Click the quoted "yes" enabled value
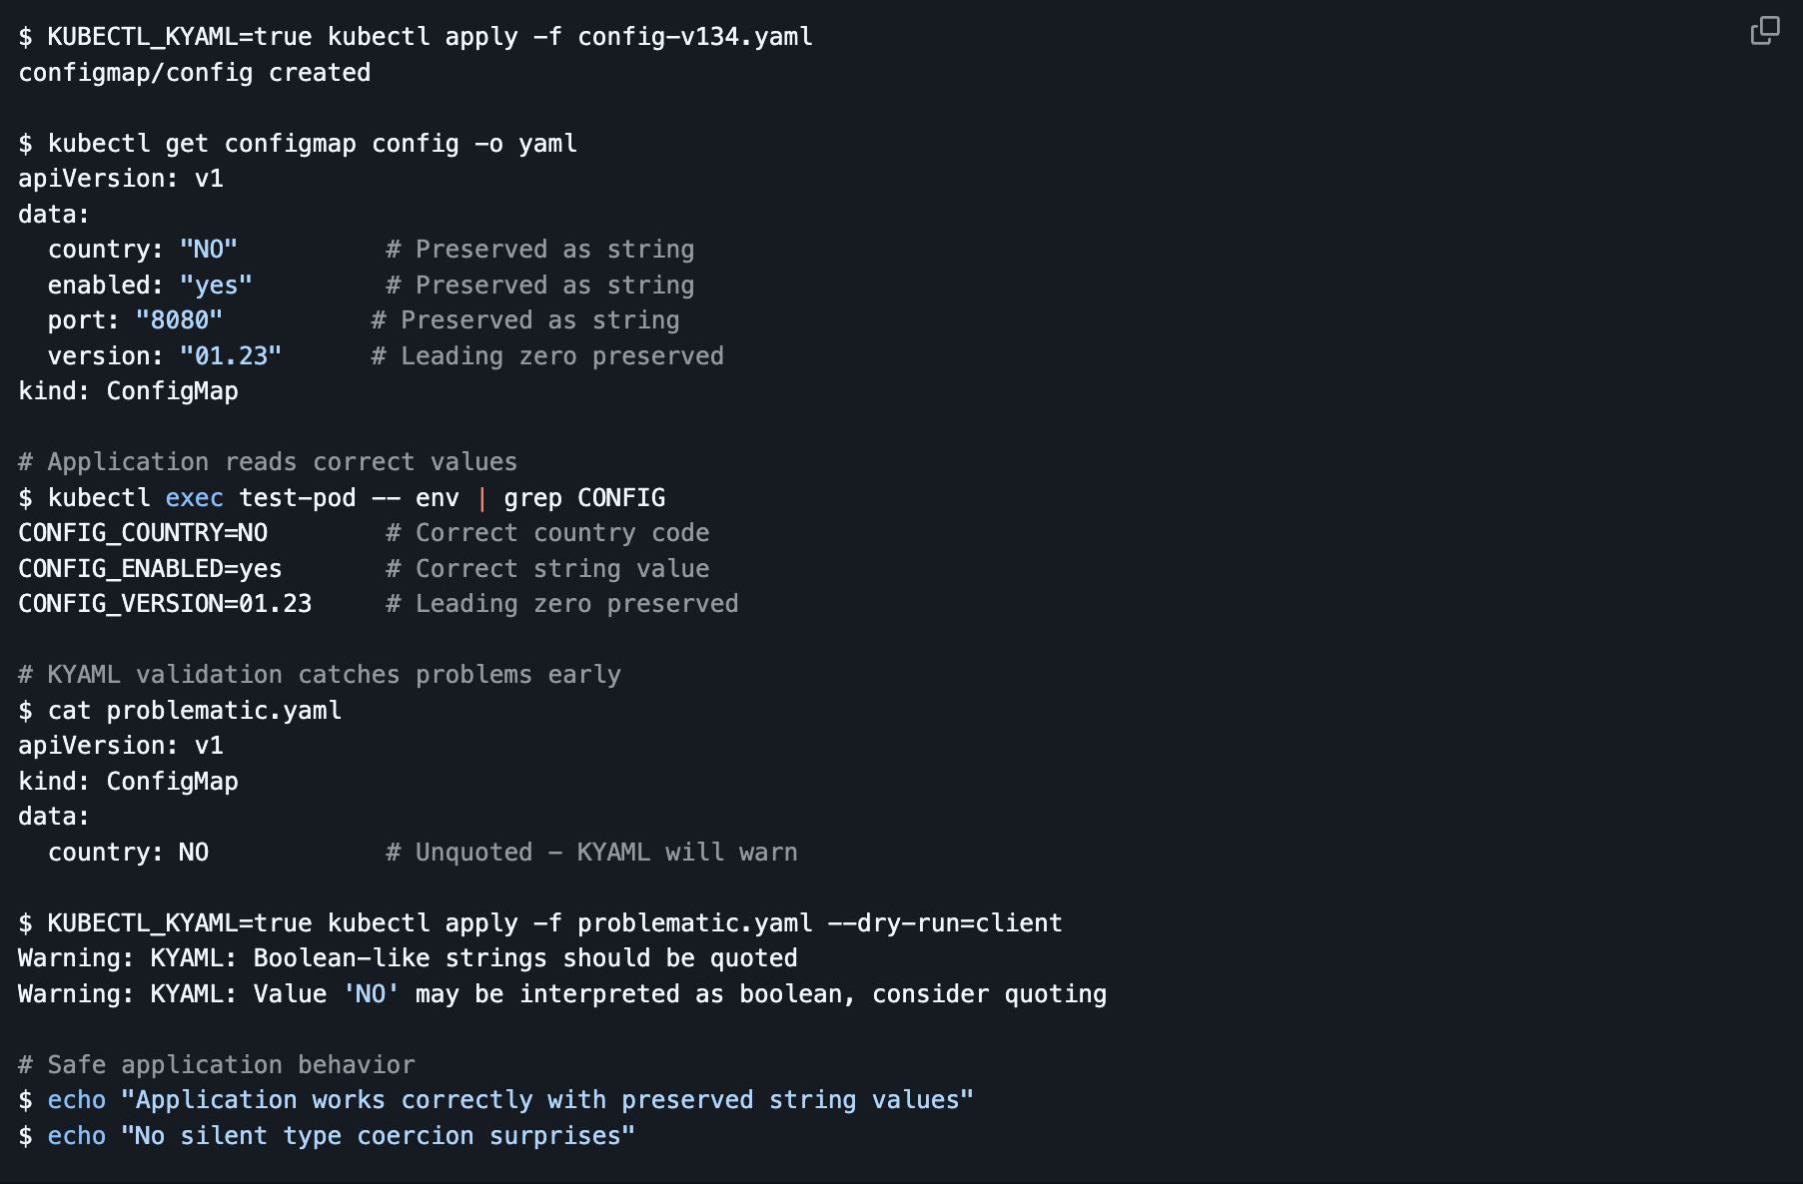Viewport: 1803px width, 1184px height. pos(216,286)
